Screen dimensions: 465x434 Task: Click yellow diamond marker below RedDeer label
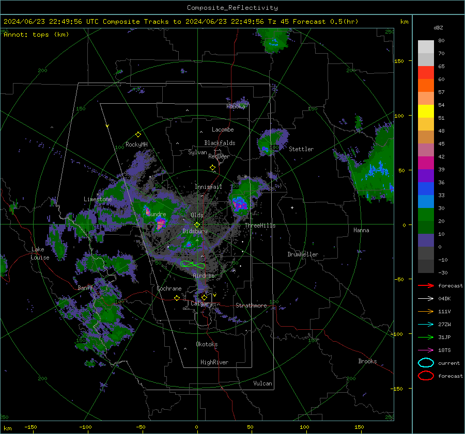212,168
